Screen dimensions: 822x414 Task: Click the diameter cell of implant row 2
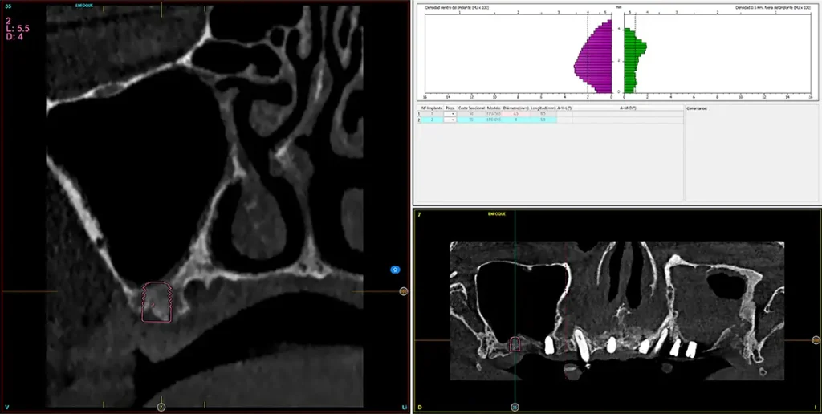coord(515,120)
